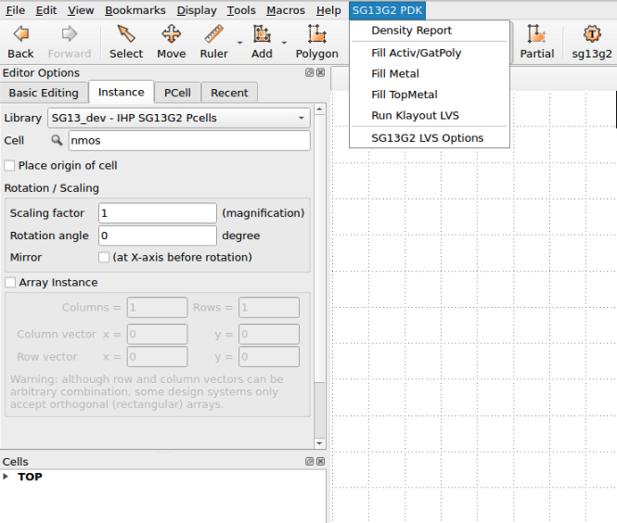
Task: Click the Forward arrow toolbar icon
Action: pos(70,42)
